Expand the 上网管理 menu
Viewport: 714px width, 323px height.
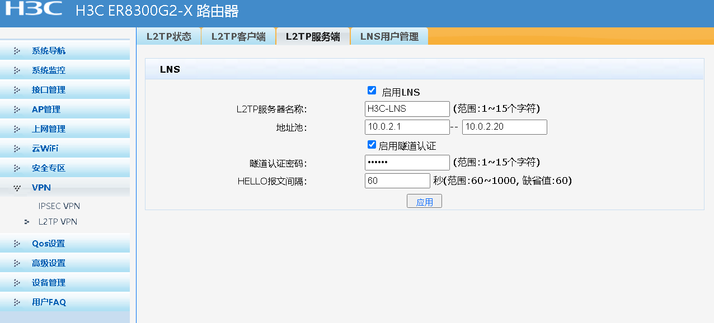coord(65,129)
